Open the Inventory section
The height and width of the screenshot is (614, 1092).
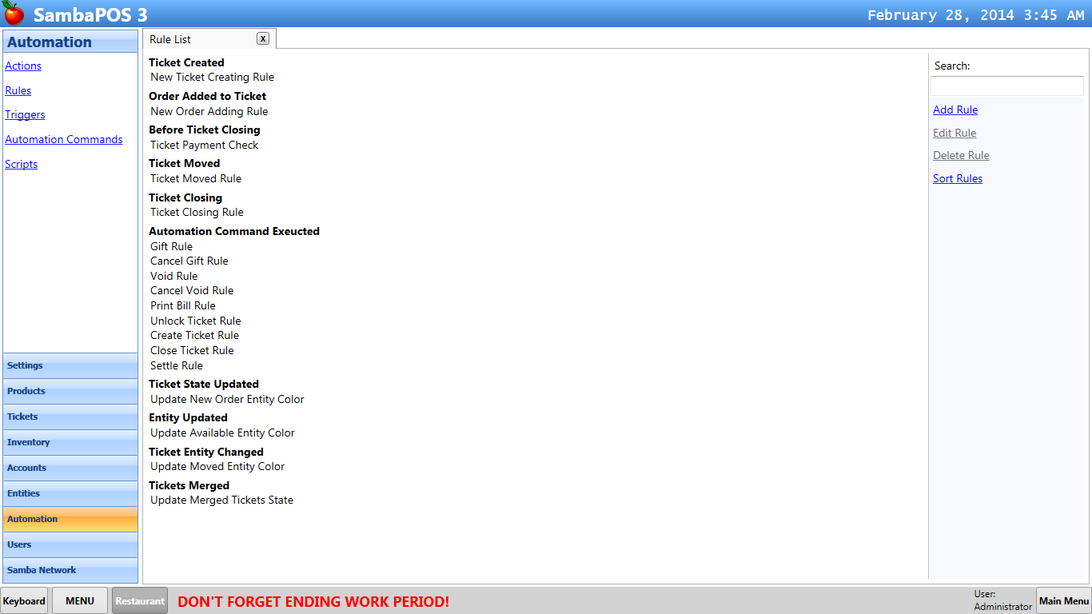coord(70,442)
